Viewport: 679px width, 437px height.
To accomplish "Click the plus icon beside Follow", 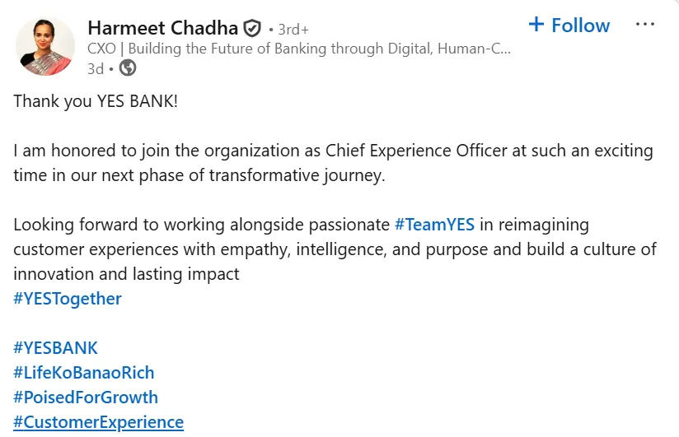I will pyautogui.click(x=536, y=24).
